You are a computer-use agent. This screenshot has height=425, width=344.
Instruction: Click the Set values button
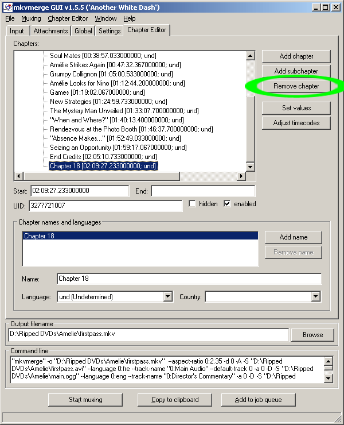pyautogui.click(x=296, y=108)
